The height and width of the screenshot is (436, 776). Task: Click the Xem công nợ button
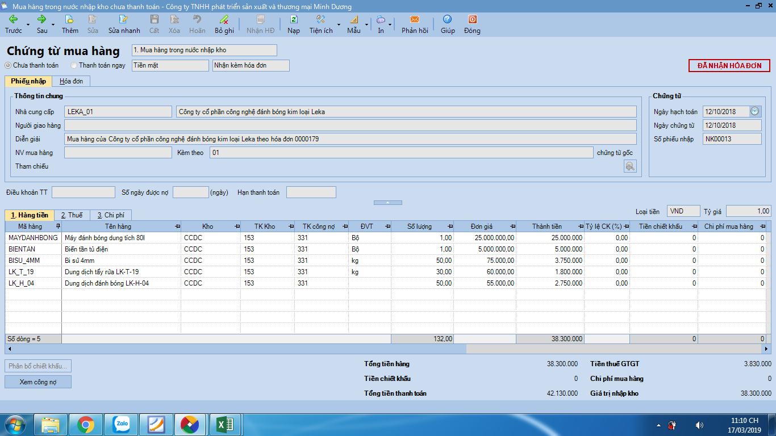[38, 382]
